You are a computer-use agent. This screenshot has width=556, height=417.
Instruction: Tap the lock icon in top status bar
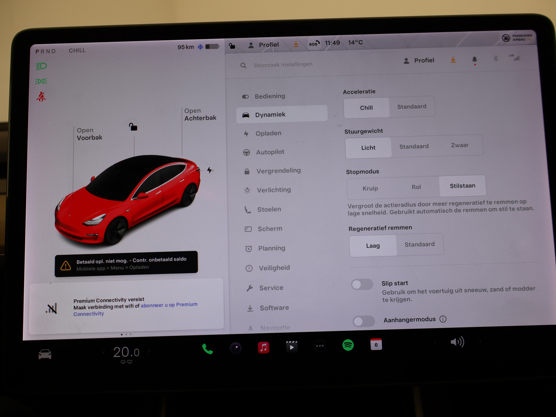[232, 46]
